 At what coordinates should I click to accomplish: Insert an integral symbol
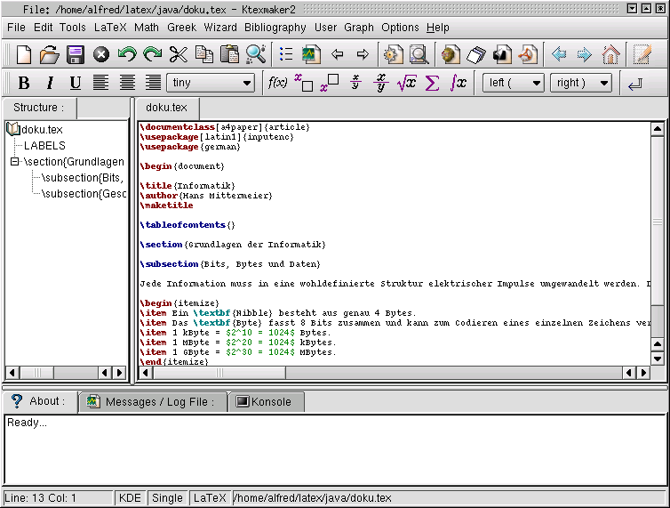pyautogui.click(x=459, y=83)
